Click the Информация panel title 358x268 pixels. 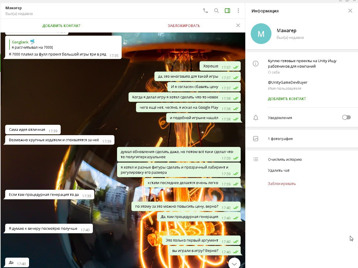pyautogui.click(x=265, y=11)
